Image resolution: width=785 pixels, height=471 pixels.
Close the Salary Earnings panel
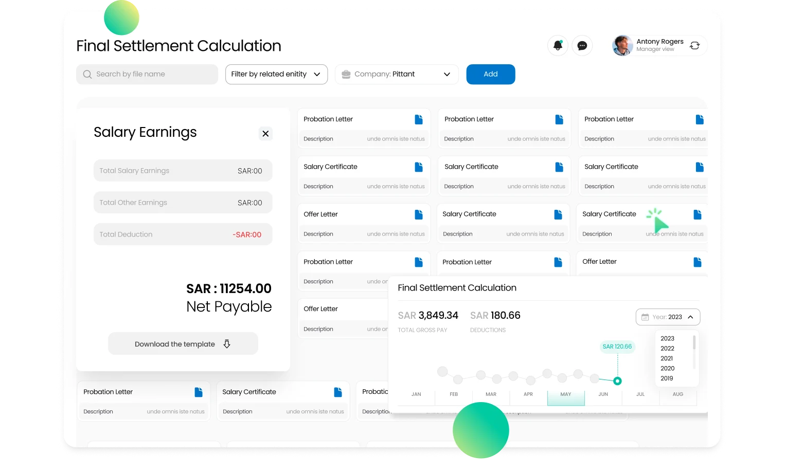tap(265, 134)
